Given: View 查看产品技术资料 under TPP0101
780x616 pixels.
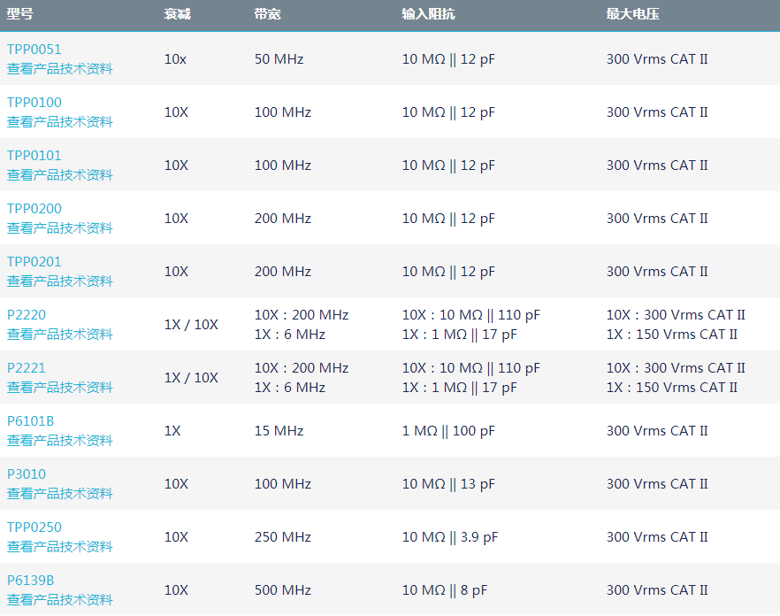Looking at the screenshot, I should click(x=60, y=174).
